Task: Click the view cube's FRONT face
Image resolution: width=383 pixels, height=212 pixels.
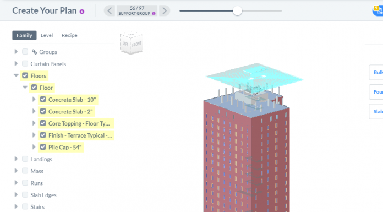Action: click(x=137, y=44)
